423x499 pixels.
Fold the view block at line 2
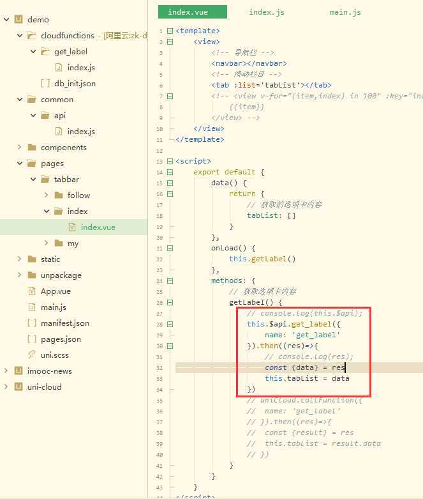(x=170, y=42)
